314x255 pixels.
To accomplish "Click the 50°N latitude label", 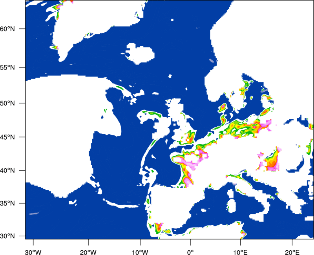I will tap(7, 103).
